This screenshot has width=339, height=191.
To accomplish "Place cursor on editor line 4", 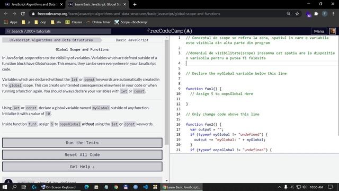I will coord(261,63).
